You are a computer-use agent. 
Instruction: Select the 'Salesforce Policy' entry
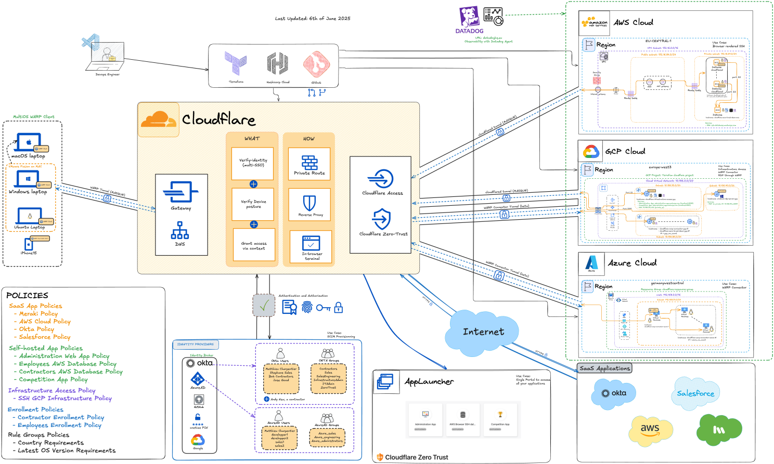point(45,337)
